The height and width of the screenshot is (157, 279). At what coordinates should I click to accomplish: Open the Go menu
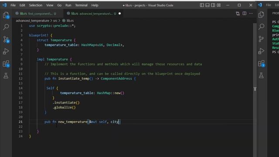pyautogui.click(x=59, y=5)
